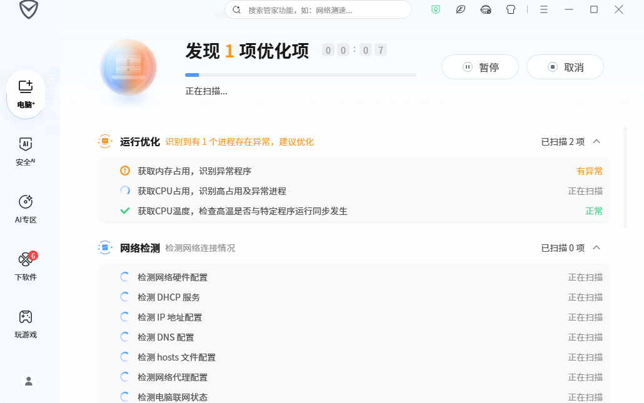Select row 检测 DHCP 服务
Image resolution: width=644 pixels, height=403 pixels.
[x=354, y=297]
